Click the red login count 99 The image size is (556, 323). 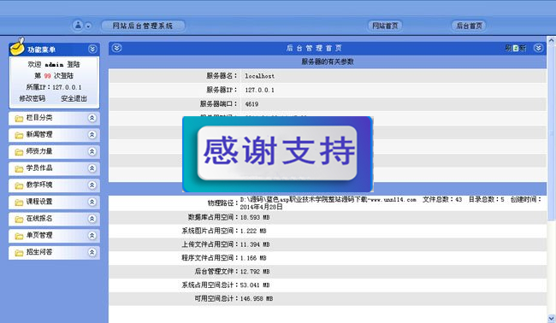48,76
